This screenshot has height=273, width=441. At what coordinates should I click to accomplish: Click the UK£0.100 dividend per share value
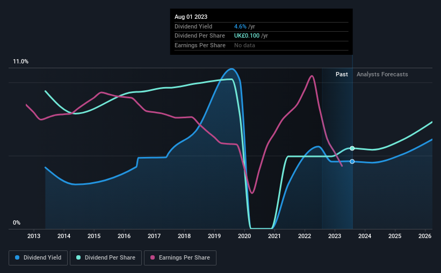pos(247,36)
